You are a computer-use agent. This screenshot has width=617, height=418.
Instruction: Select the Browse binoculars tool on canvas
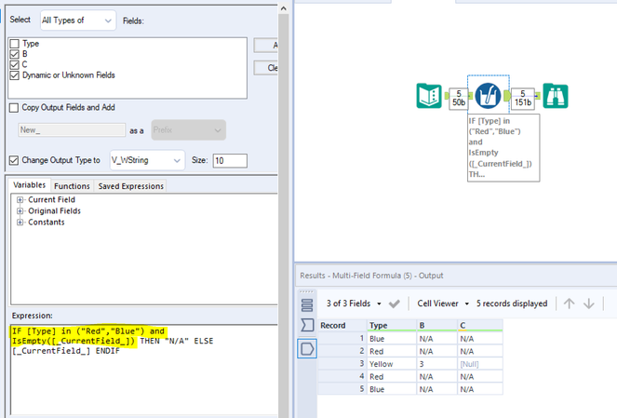(x=556, y=96)
